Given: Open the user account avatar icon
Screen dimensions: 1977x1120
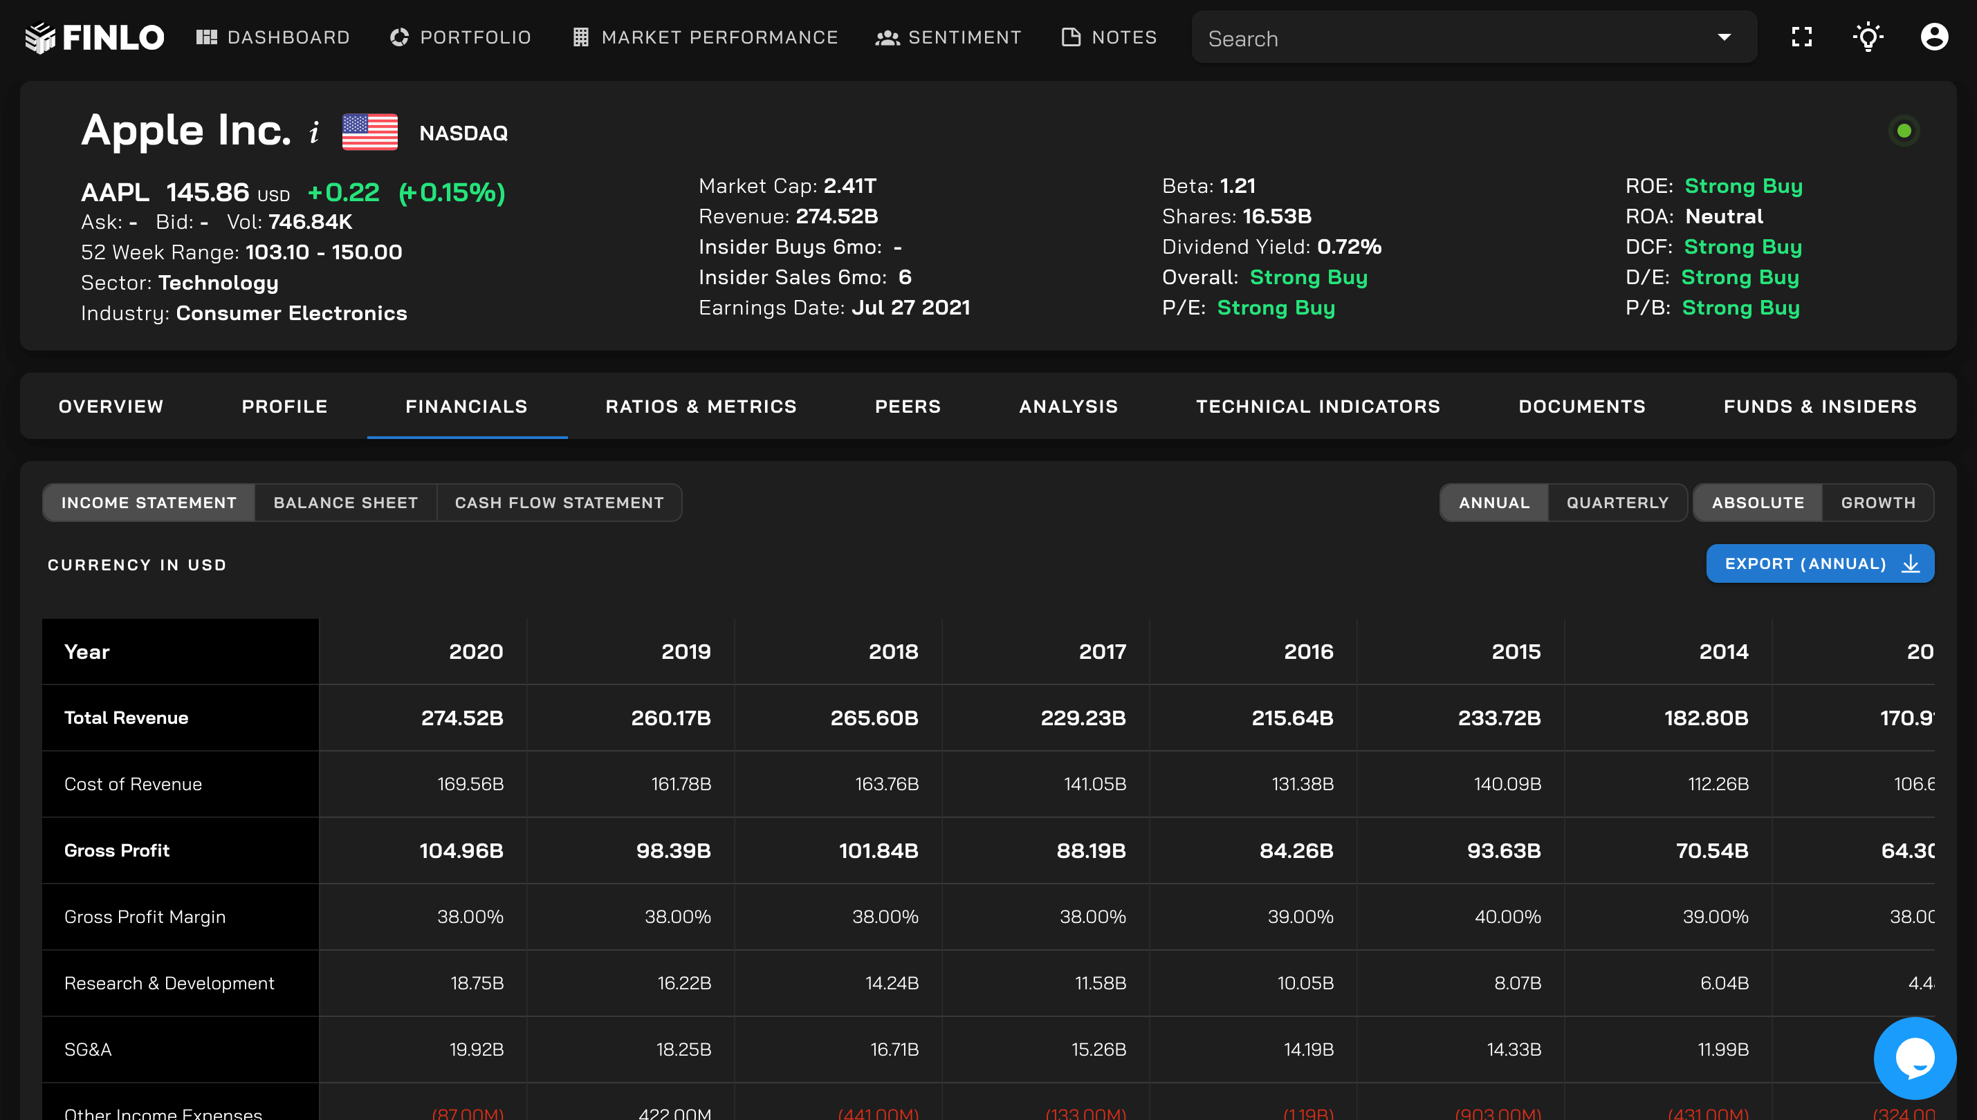Looking at the screenshot, I should pos(1934,37).
